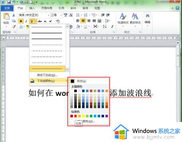182x142 pixels.
Task: Click the Decrease Indent icon
Action: click(103, 15)
